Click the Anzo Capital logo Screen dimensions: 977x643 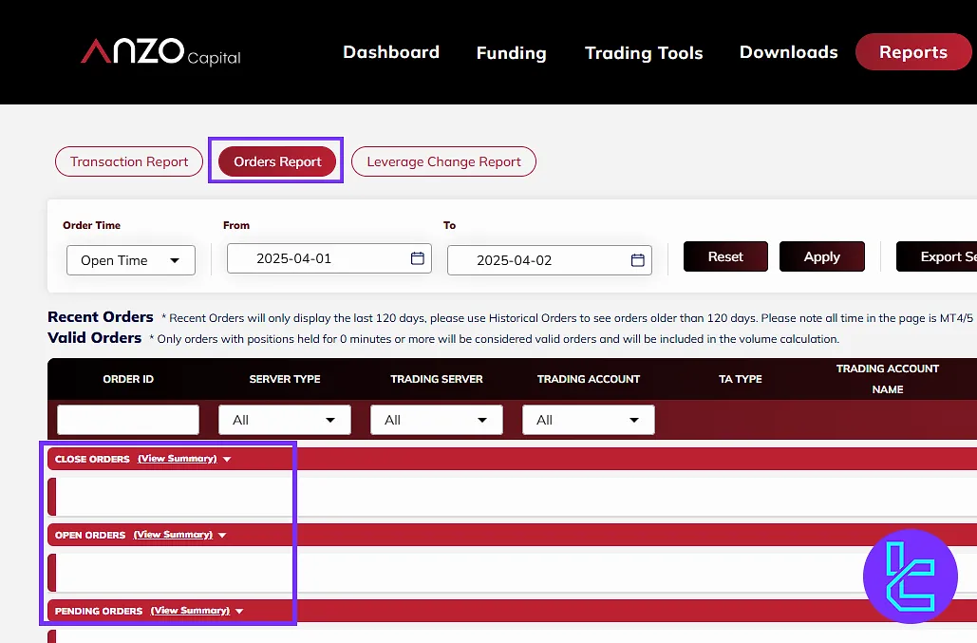pos(160,52)
